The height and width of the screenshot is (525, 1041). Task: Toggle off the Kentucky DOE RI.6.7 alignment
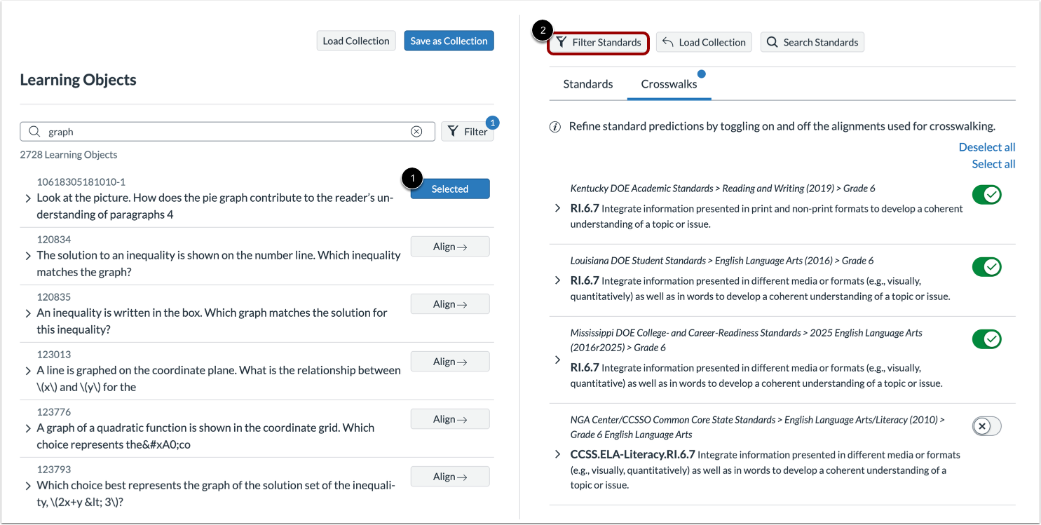pyautogui.click(x=986, y=195)
